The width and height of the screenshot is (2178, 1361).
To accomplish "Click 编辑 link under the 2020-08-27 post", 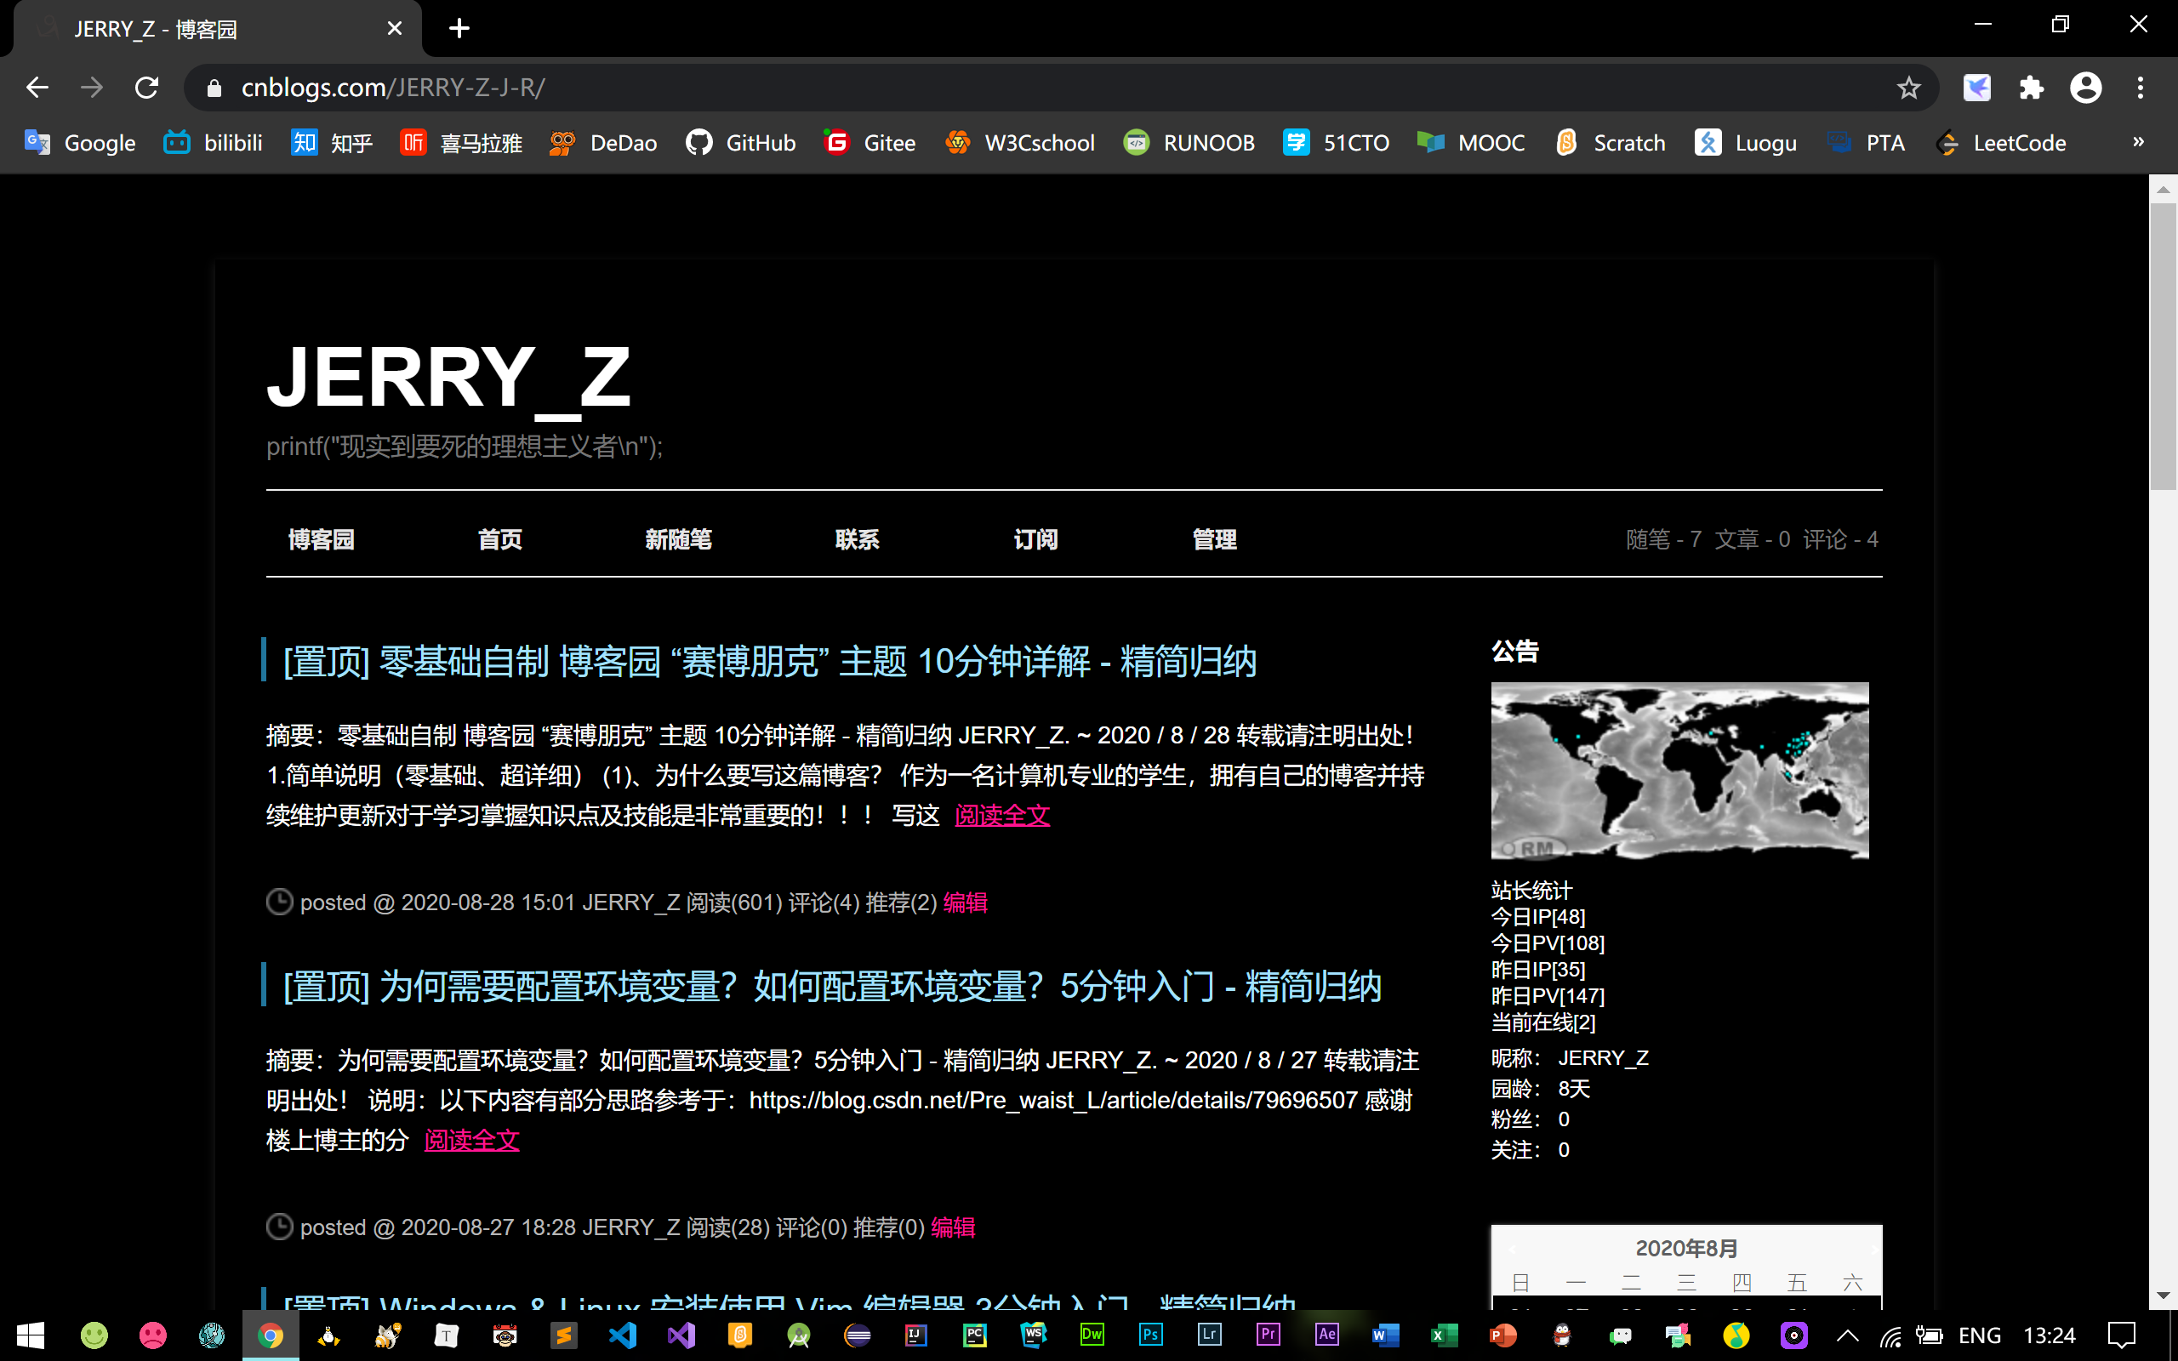I will tap(952, 1227).
